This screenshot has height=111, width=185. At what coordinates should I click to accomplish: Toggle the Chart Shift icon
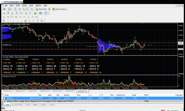click(x=30, y=13)
